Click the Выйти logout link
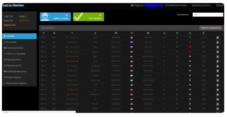This screenshot has height=117, width=227. point(220,5)
